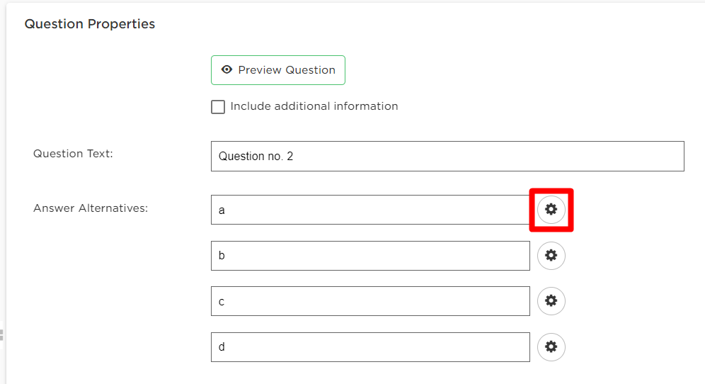The height and width of the screenshot is (384, 705).
Task: Click the 'Question Text:' label
Action: (x=73, y=154)
